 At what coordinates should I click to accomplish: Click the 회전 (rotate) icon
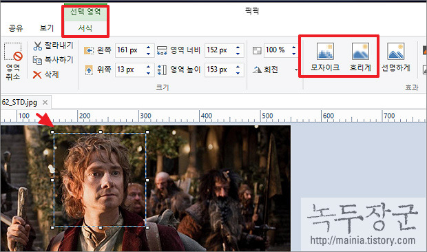[257, 70]
